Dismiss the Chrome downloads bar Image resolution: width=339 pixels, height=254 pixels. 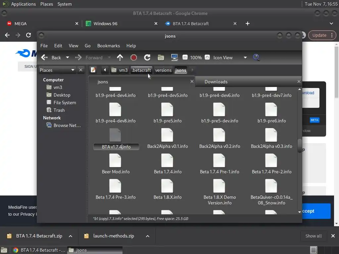pyautogui.click(x=333, y=236)
